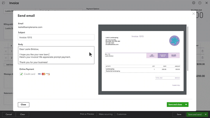This screenshot has width=210, height=118.
Task: Click the Add lines button behind dialog
Action: coord(9,65)
